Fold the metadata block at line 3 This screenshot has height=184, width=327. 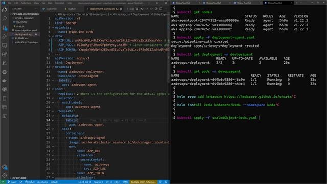click(53, 27)
